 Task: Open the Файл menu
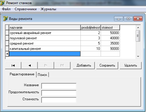point(6,9)
